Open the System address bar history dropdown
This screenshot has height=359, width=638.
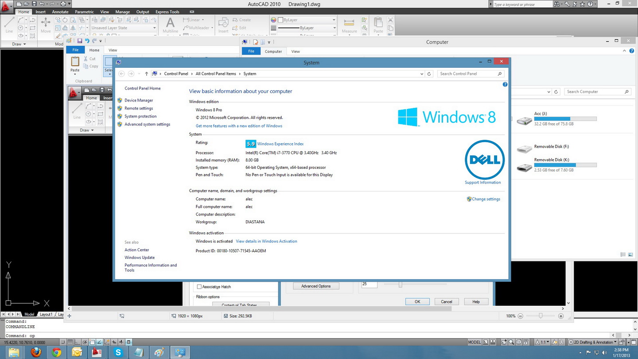click(421, 74)
